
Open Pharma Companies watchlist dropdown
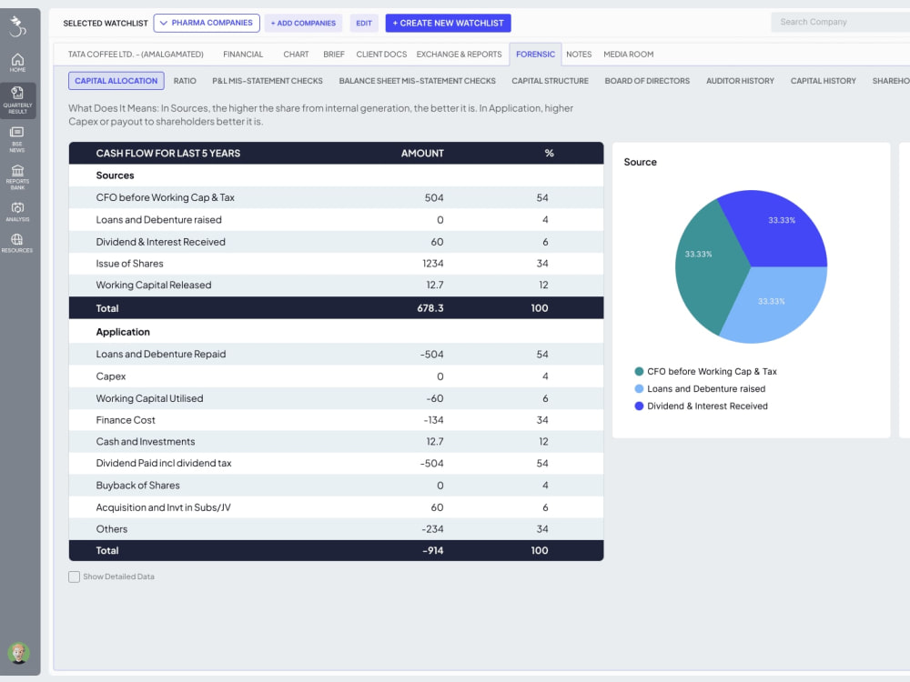point(207,23)
